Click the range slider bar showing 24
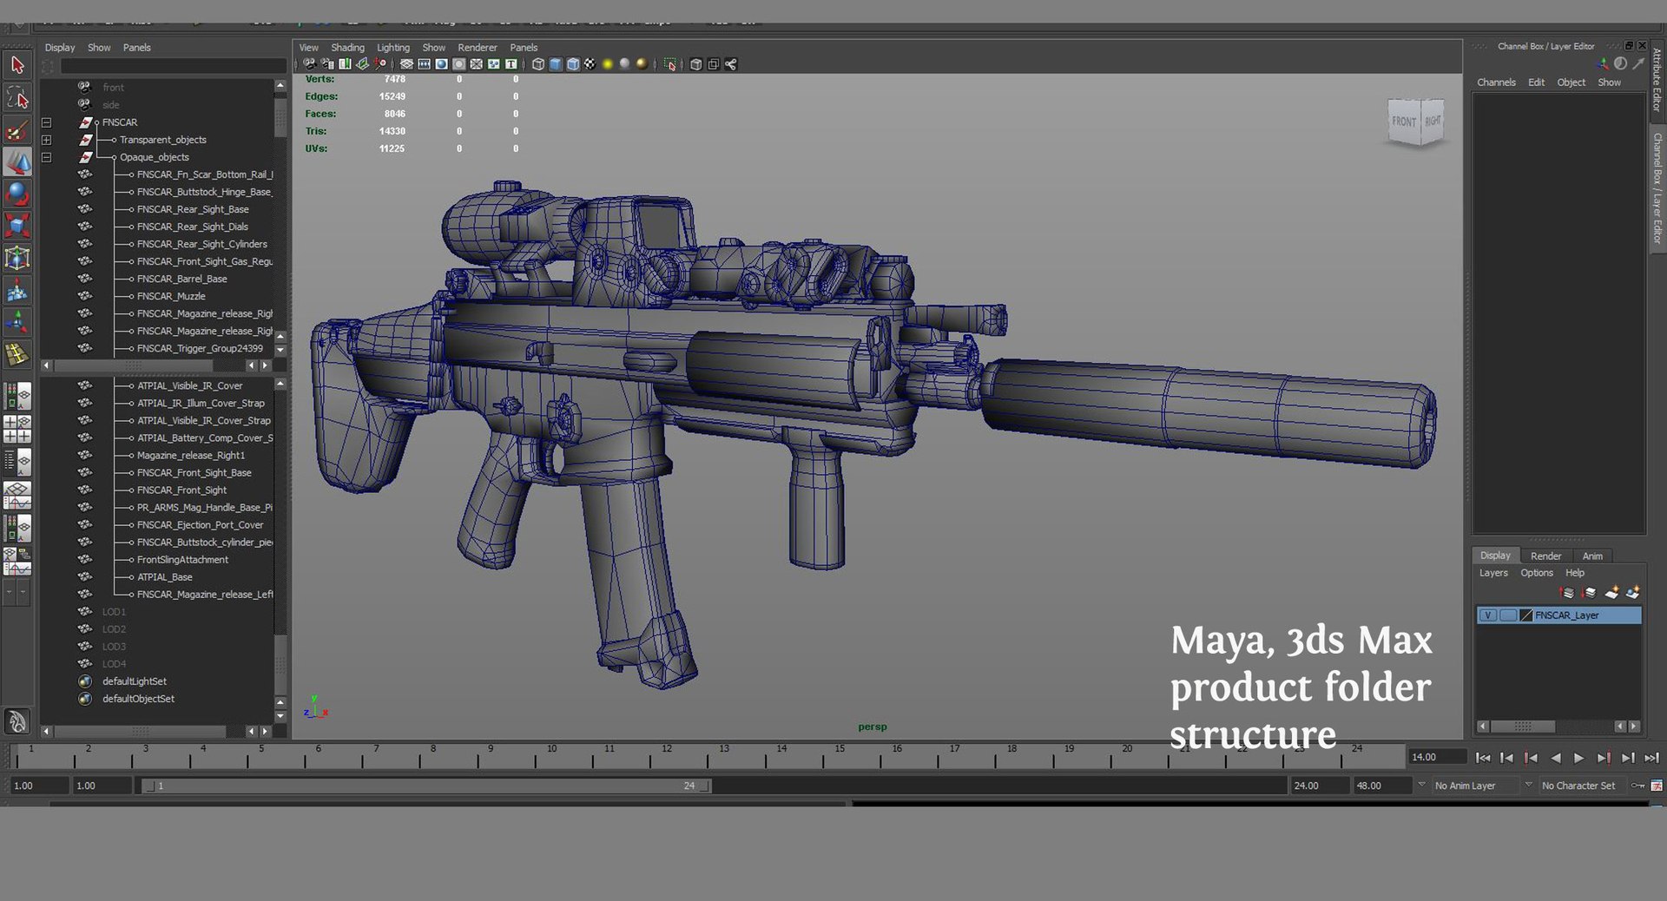Screen dimensions: 1667x901 426,786
